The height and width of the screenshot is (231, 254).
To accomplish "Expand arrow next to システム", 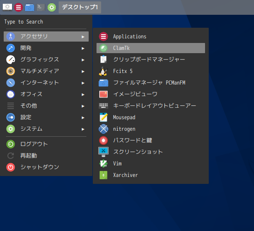I will (x=83, y=129).
